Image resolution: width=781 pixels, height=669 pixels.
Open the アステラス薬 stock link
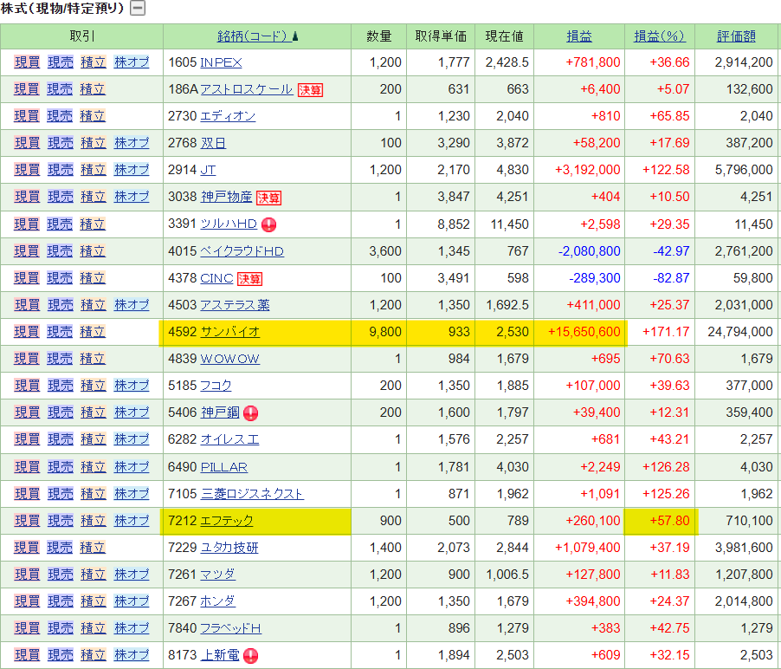point(235,305)
